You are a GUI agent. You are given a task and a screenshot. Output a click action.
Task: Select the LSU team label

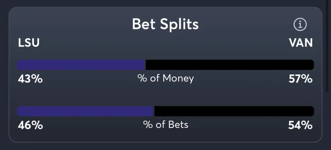pyautogui.click(x=29, y=43)
